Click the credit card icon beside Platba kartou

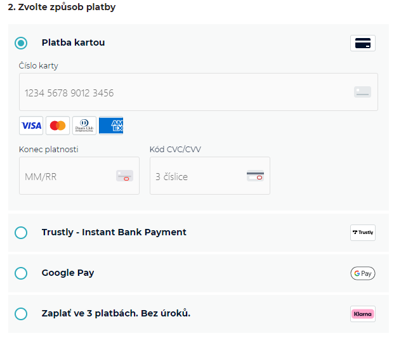click(362, 43)
